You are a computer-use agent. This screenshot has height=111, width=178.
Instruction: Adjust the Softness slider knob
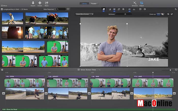(125, 14)
